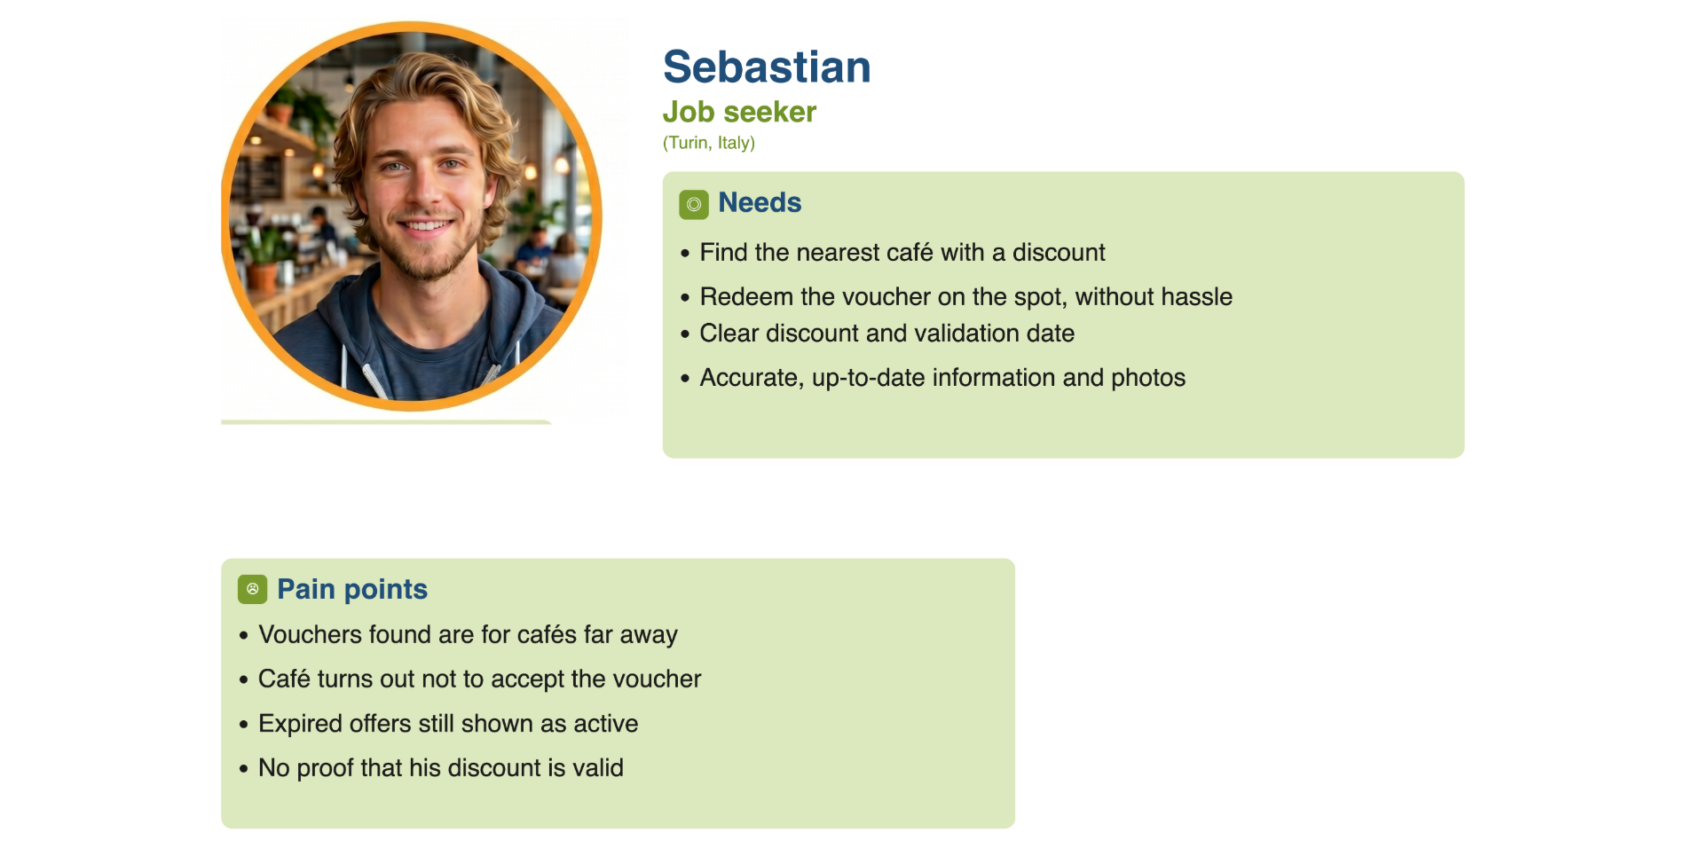
Task: Click the green Needs target icon
Action: 693,204
